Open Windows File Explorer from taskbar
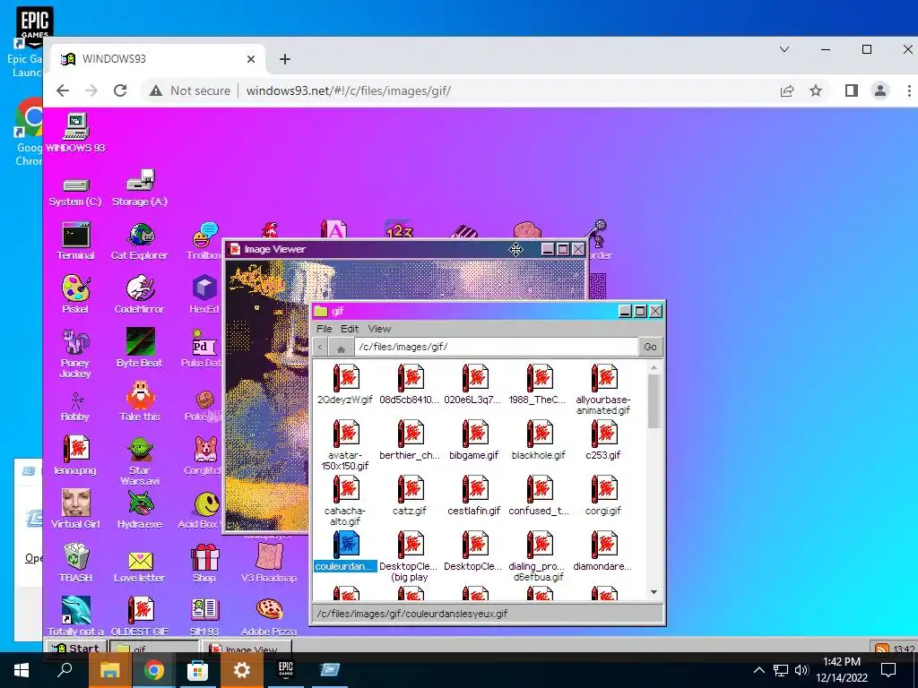The width and height of the screenshot is (918, 688). (109, 670)
